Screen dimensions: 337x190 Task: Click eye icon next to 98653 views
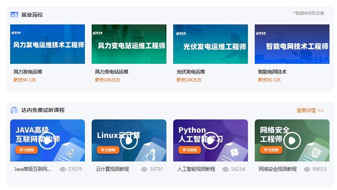pyautogui.click(x=307, y=169)
